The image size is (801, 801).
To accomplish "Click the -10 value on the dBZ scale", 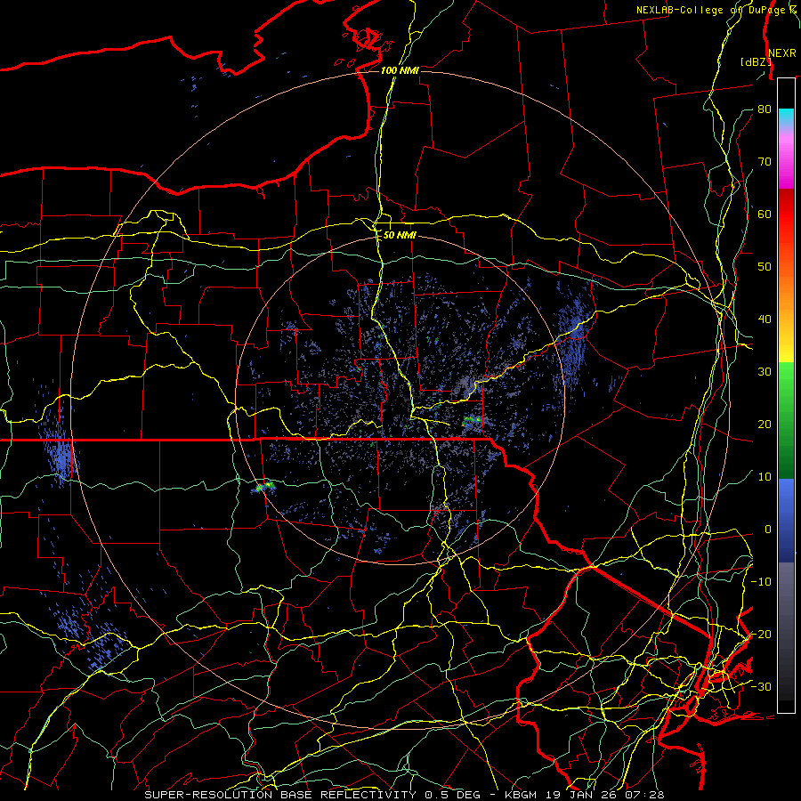I will (x=761, y=582).
